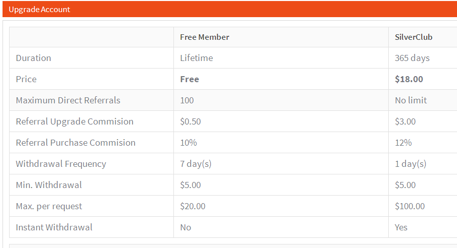This screenshot has height=248, width=457.
Task: Click the Referral Purchase Commision label
Action: [x=75, y=143]
